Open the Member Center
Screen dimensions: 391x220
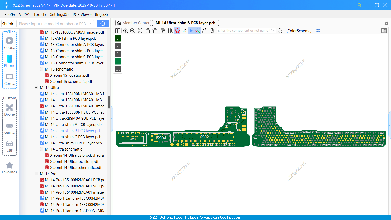pyautogui.click(x=133, y=23)
